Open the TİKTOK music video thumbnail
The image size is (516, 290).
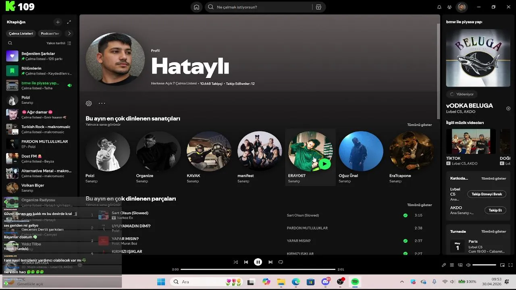(471, 141)
